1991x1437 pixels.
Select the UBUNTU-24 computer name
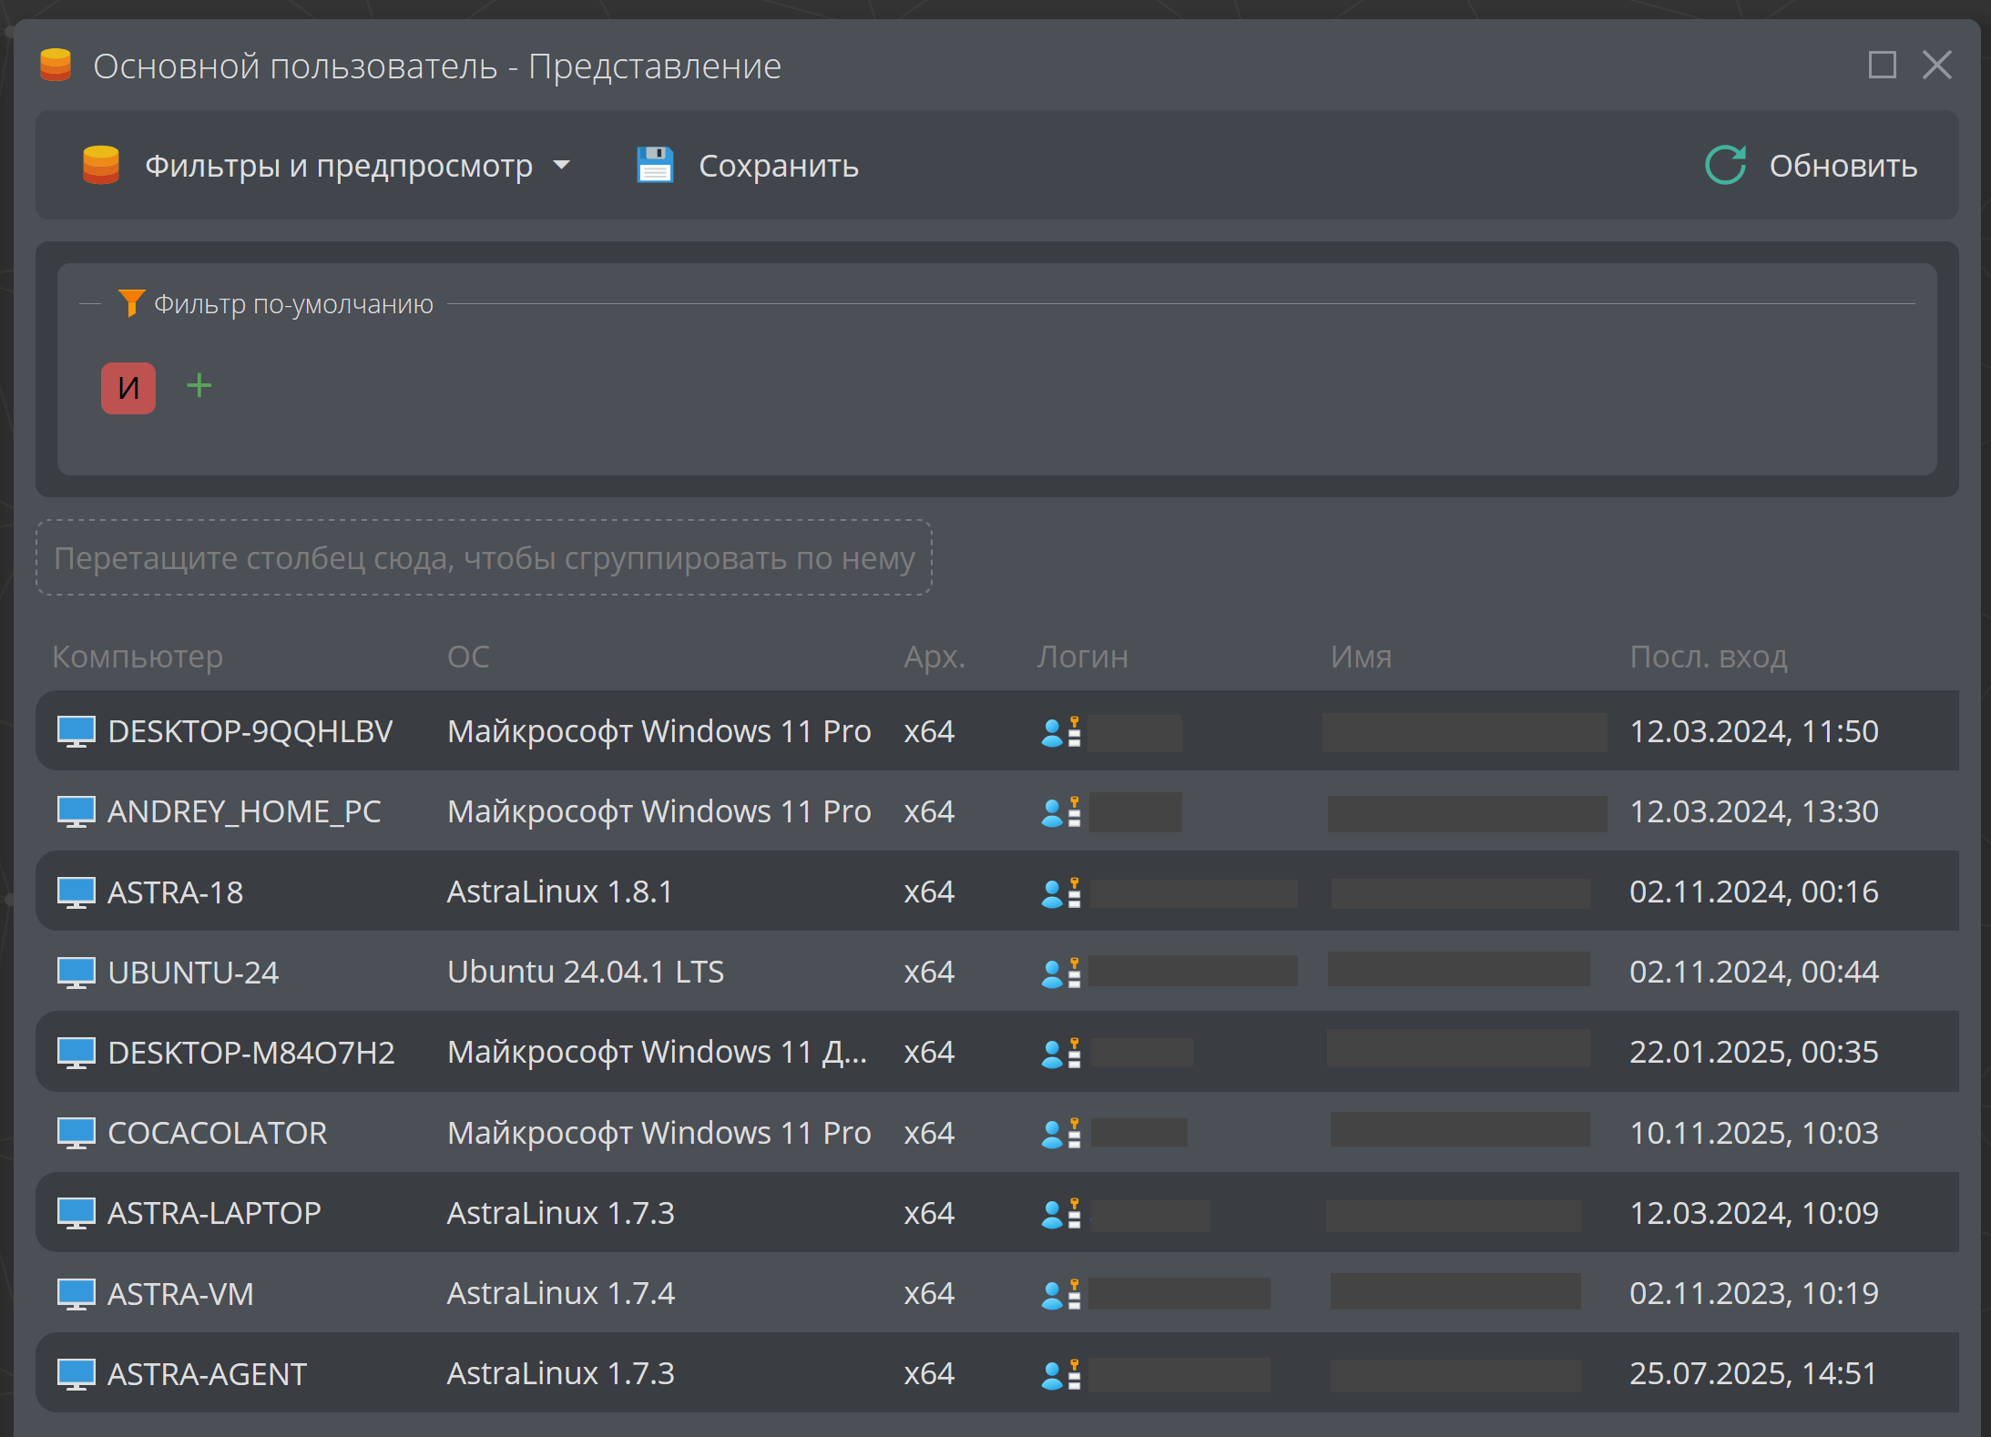pos(193,973)
